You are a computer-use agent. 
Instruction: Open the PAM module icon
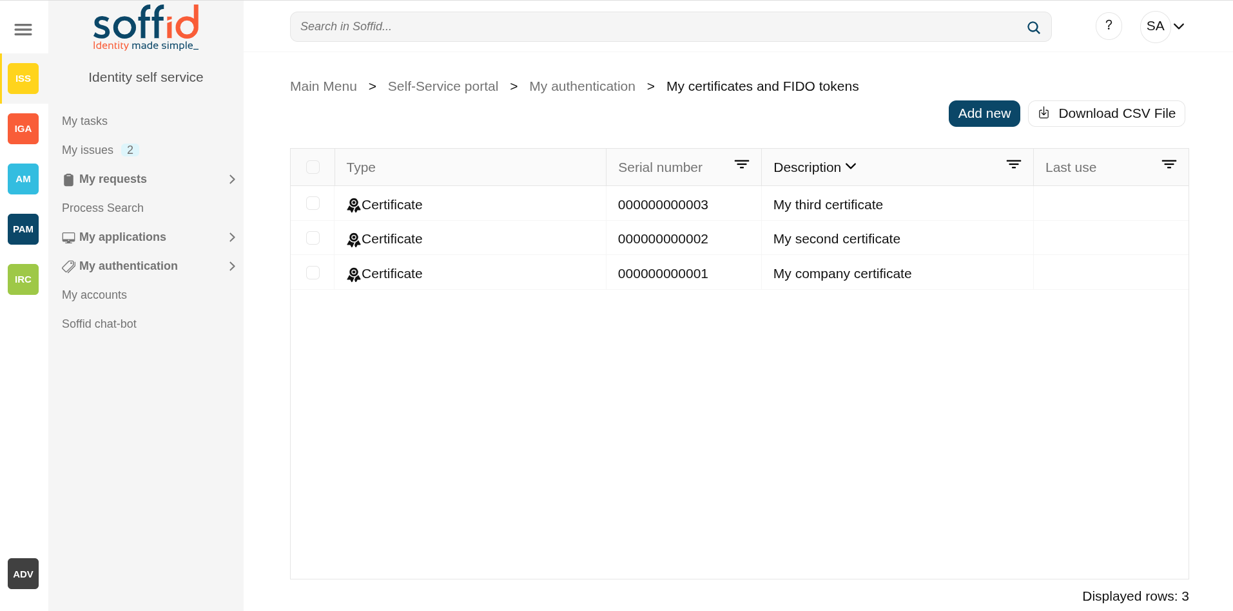click(x=23, y=229)
